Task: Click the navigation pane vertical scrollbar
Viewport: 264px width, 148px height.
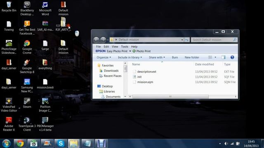Action: tap(125, 69)
